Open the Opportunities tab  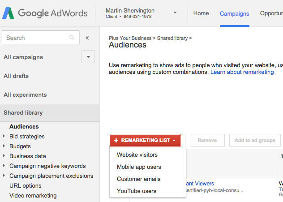coord(271,13)
